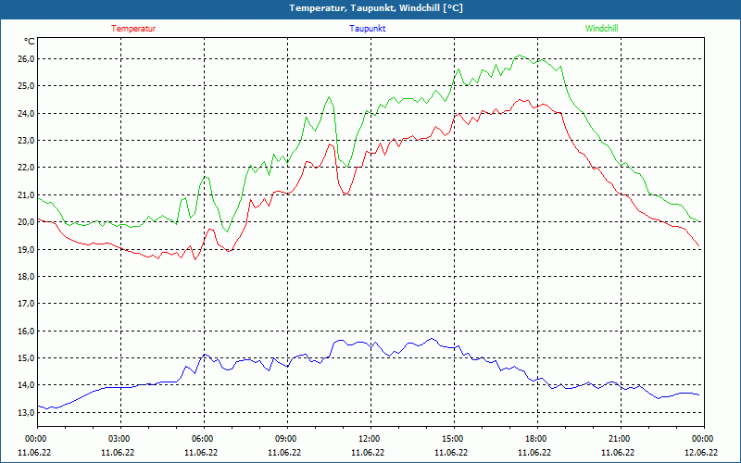Click the 03:00 time axis label
The image size is (741, 463).
(x=119, y=439)
